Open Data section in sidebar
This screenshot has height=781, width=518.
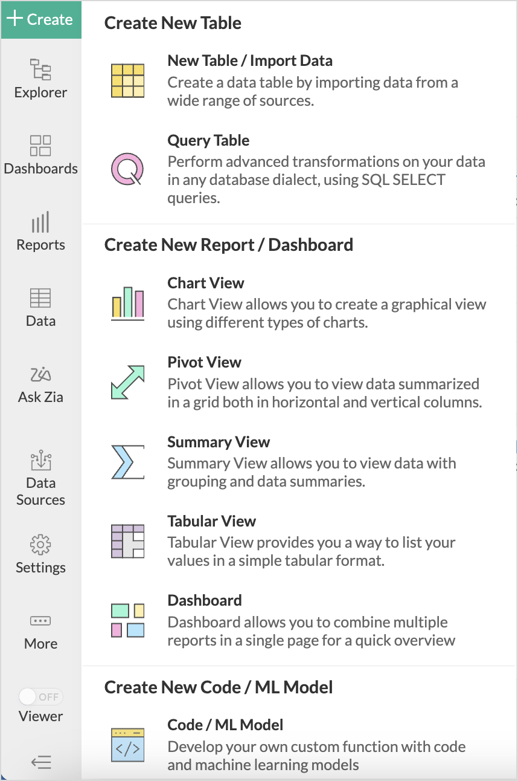[40, 308]
